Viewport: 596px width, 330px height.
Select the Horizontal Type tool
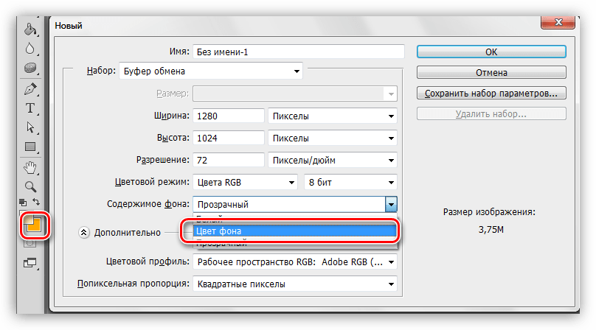coord(30,108)
